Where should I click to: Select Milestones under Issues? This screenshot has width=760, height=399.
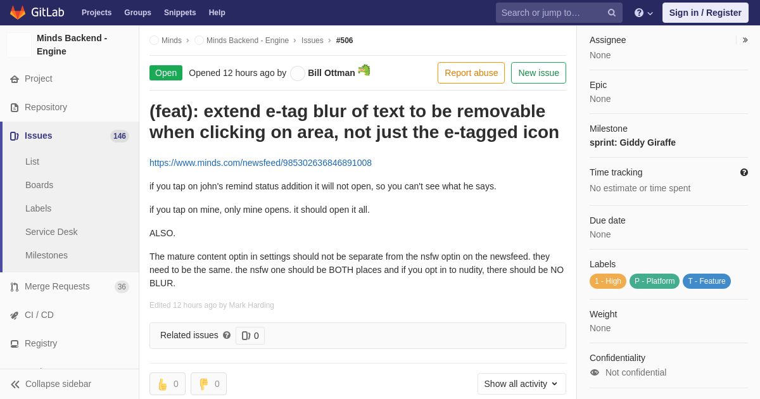(46, 255)
